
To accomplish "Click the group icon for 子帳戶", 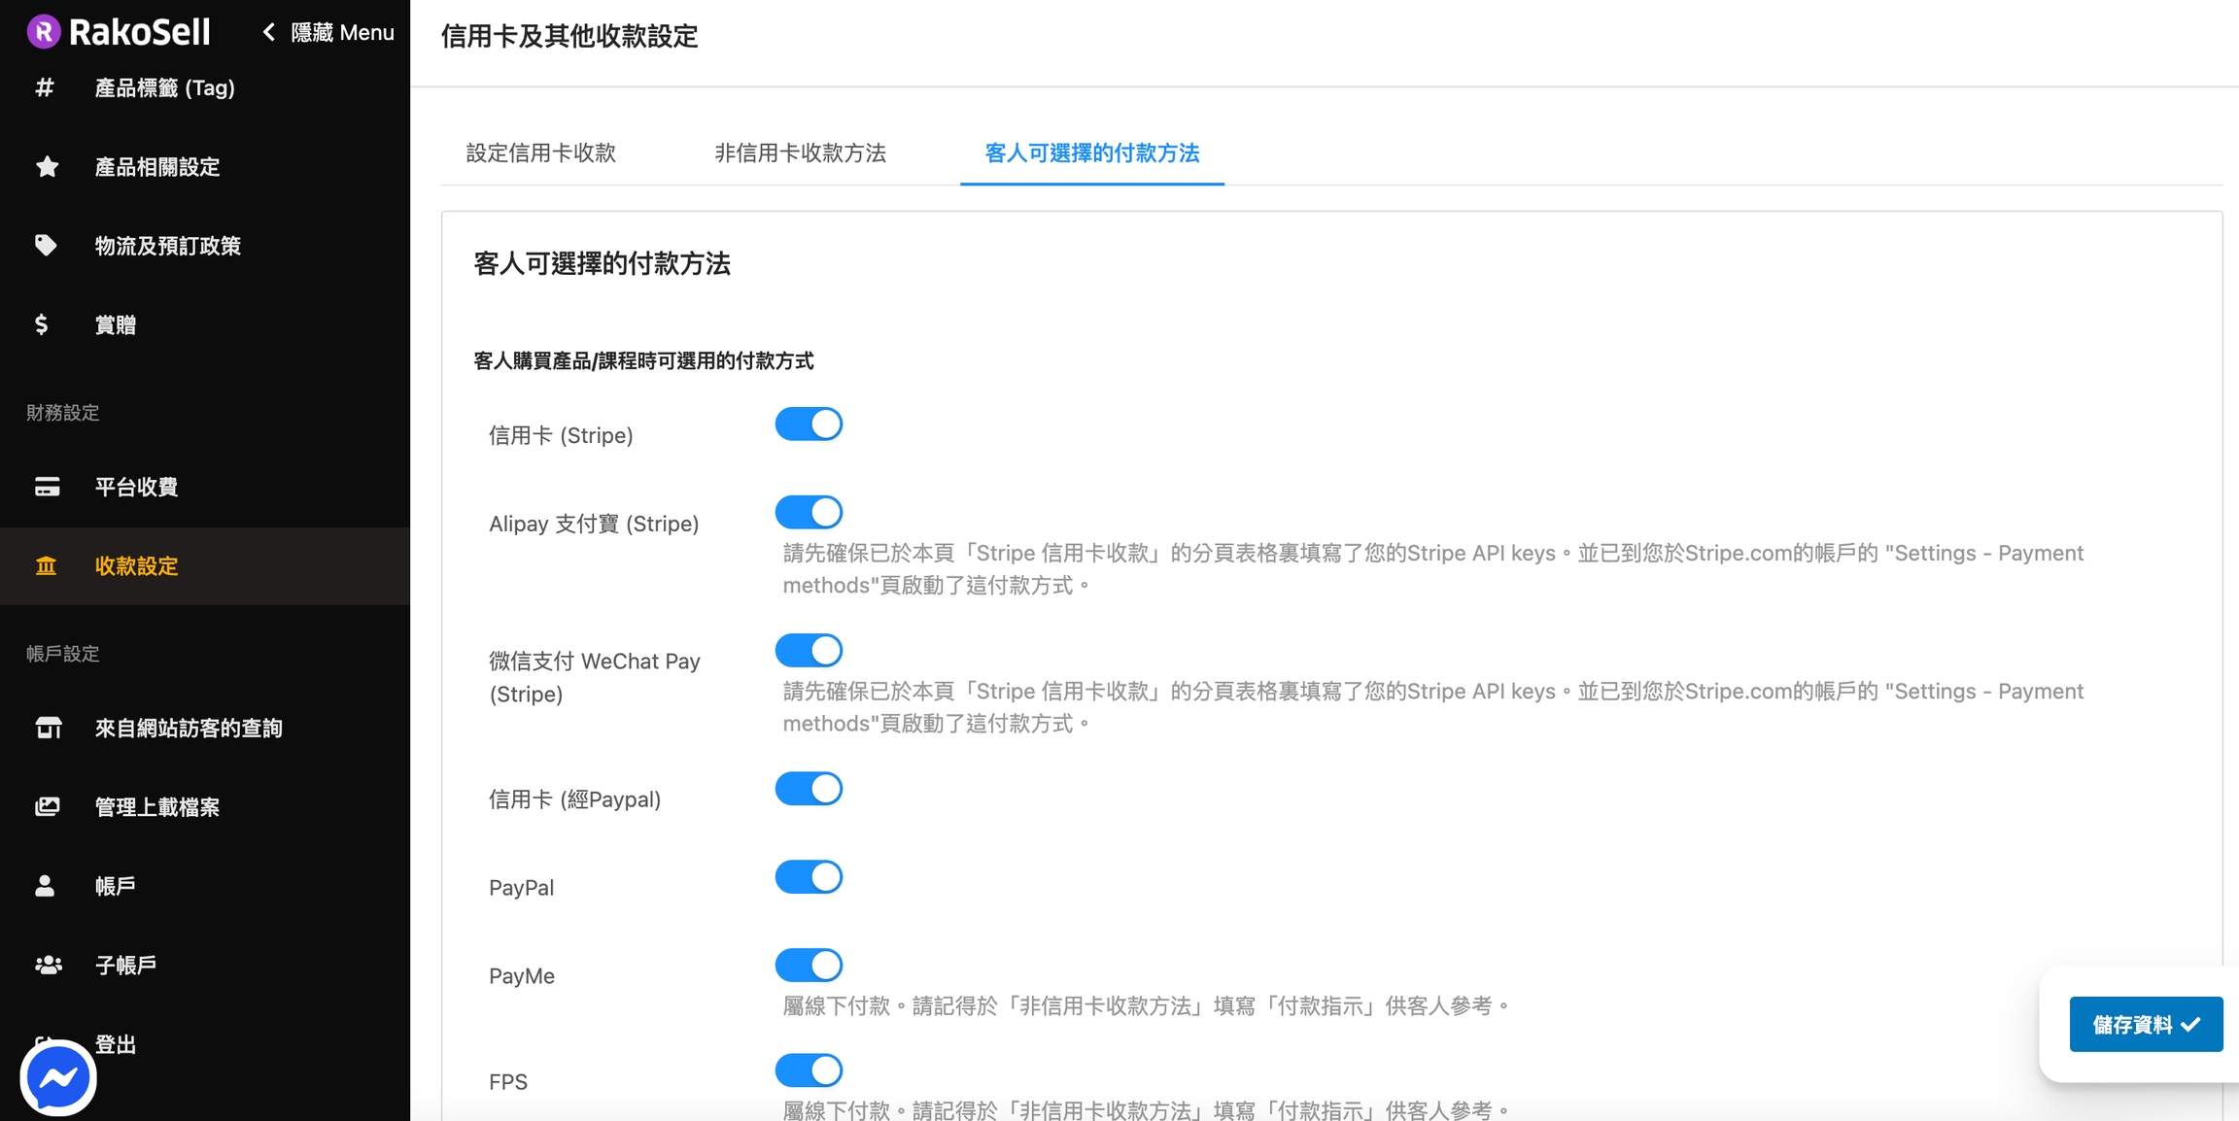I will pyautogui.click(x=48, y=965).
